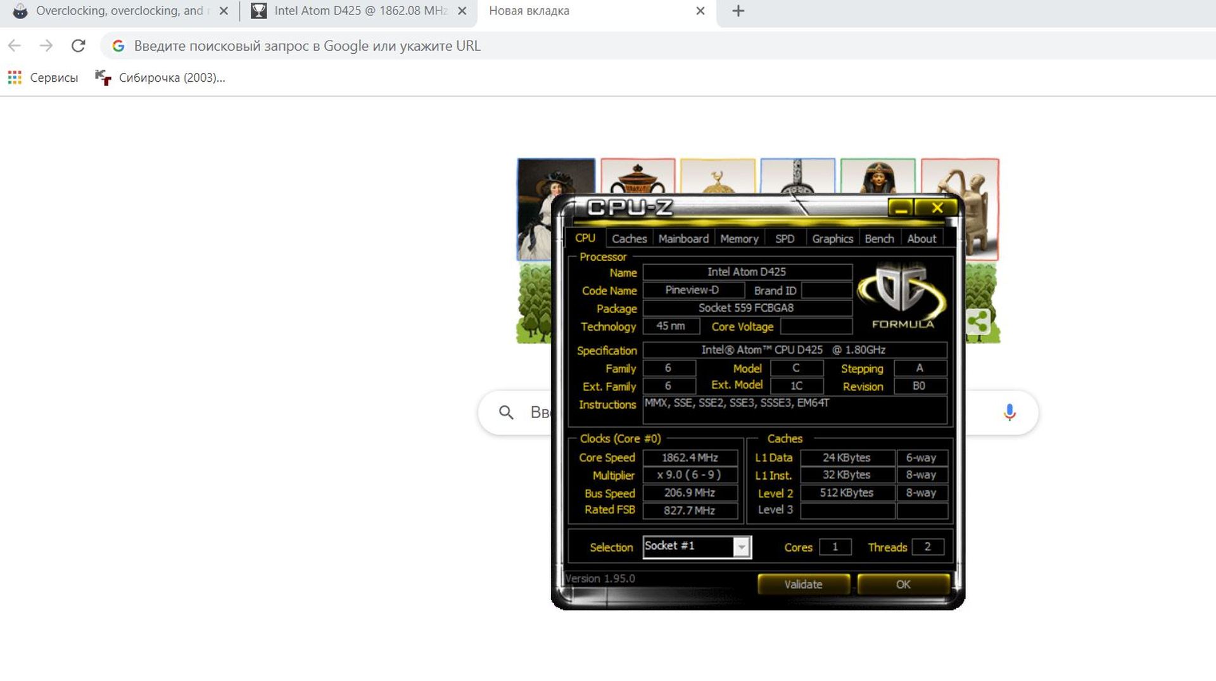The width and height of the screenshot is (1216, 681).
Task: Click the voice search microphone icon
Action: tap(1010, 412)
